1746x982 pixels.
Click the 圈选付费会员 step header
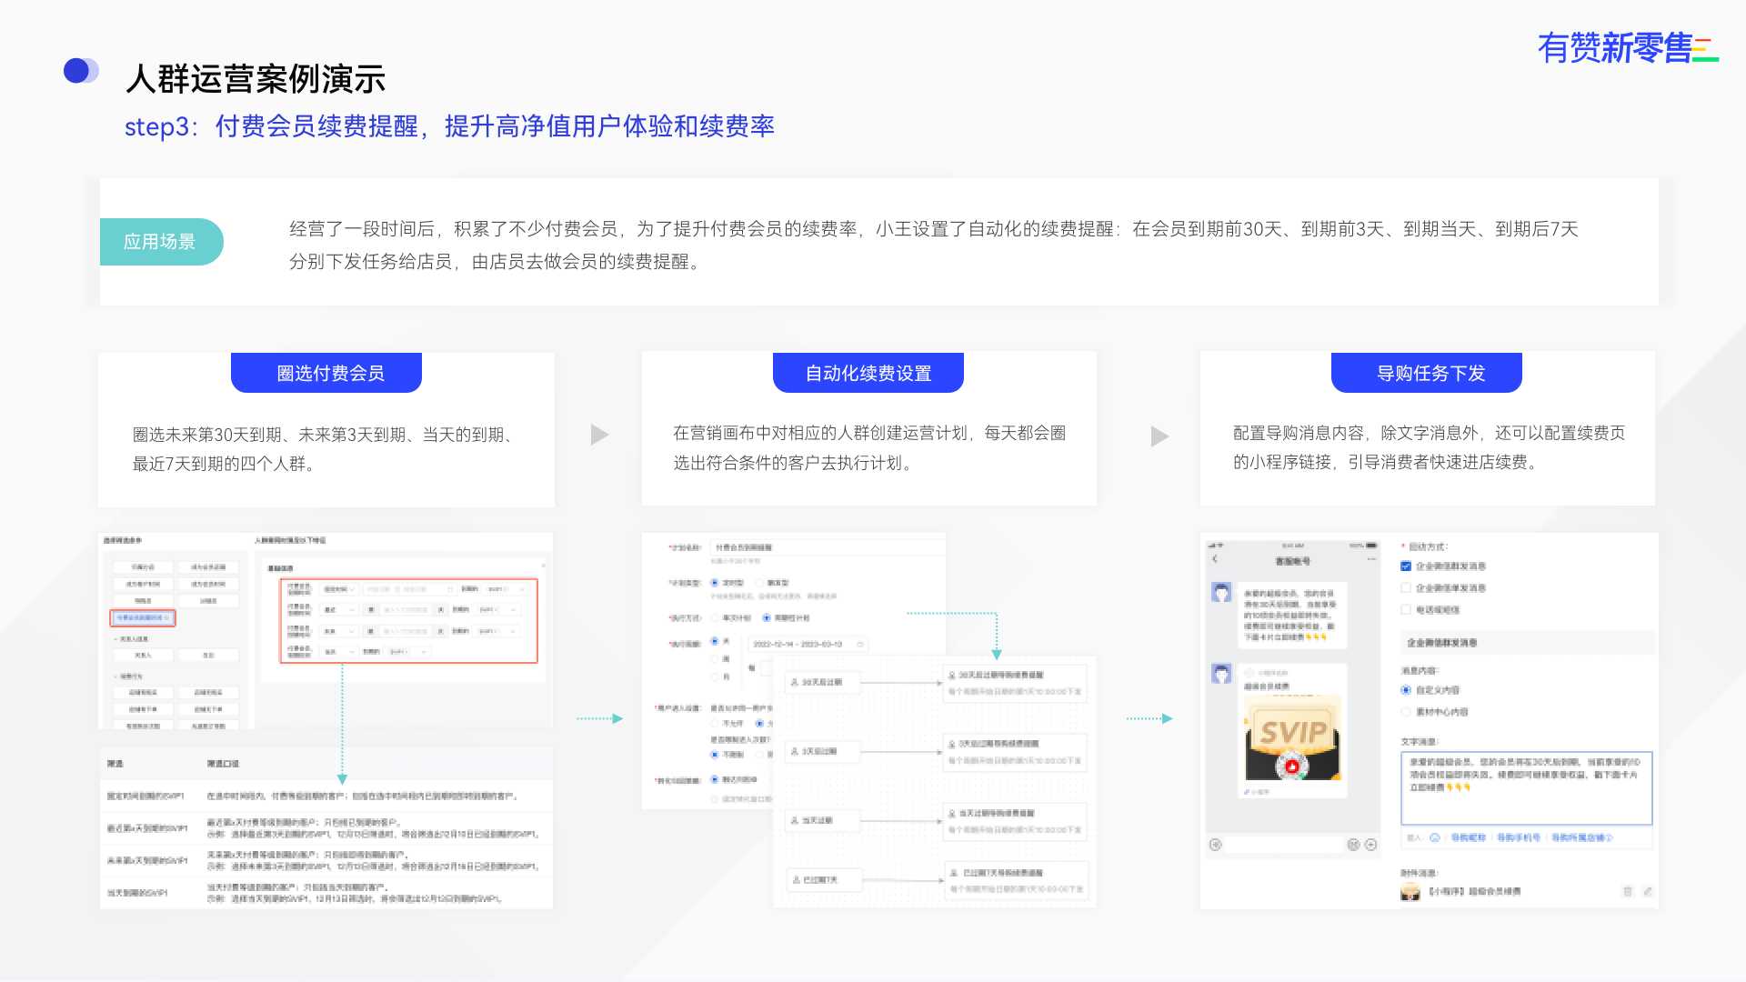[326, 373]
